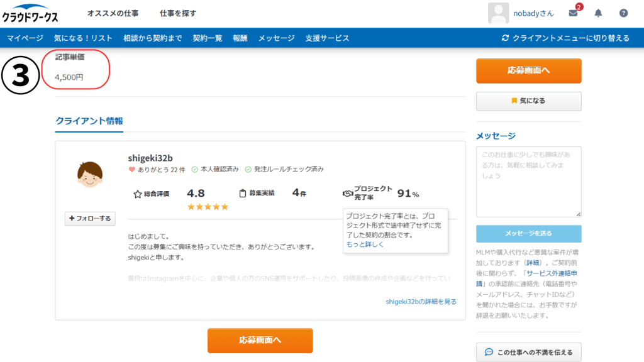Image resolution: width=644 pixels, height=362 pixels.
Task: Go to マイページ in the navigation bar
Action: coord(25,38)
